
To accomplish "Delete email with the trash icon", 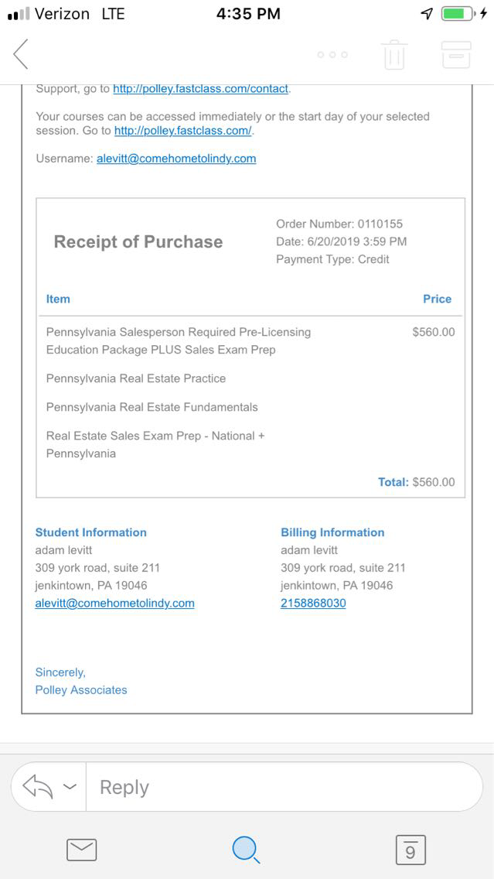I will tap(394, 55).
